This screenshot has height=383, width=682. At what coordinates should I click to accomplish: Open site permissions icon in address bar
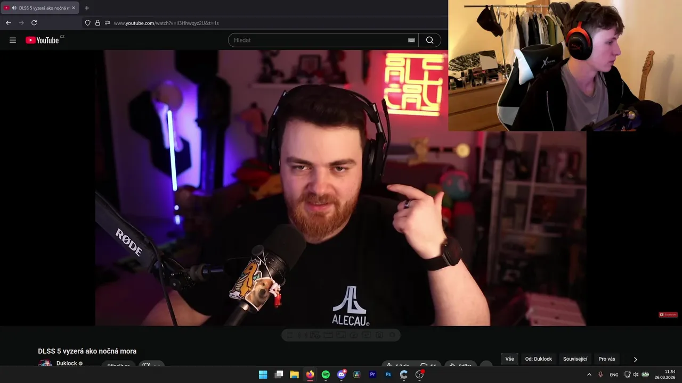point(108,23)
